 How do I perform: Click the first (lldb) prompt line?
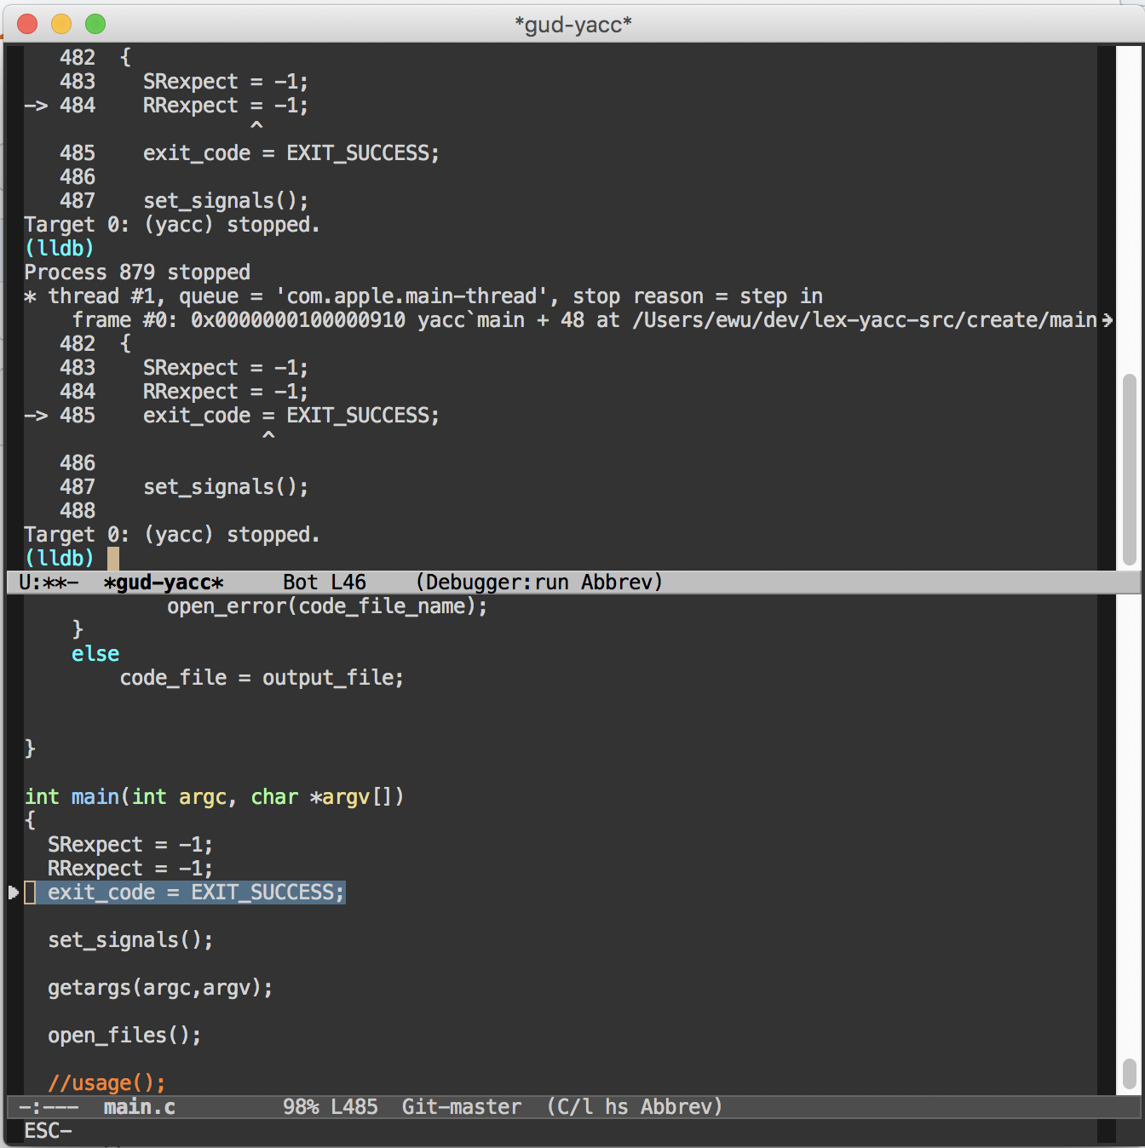pos(59,249)
